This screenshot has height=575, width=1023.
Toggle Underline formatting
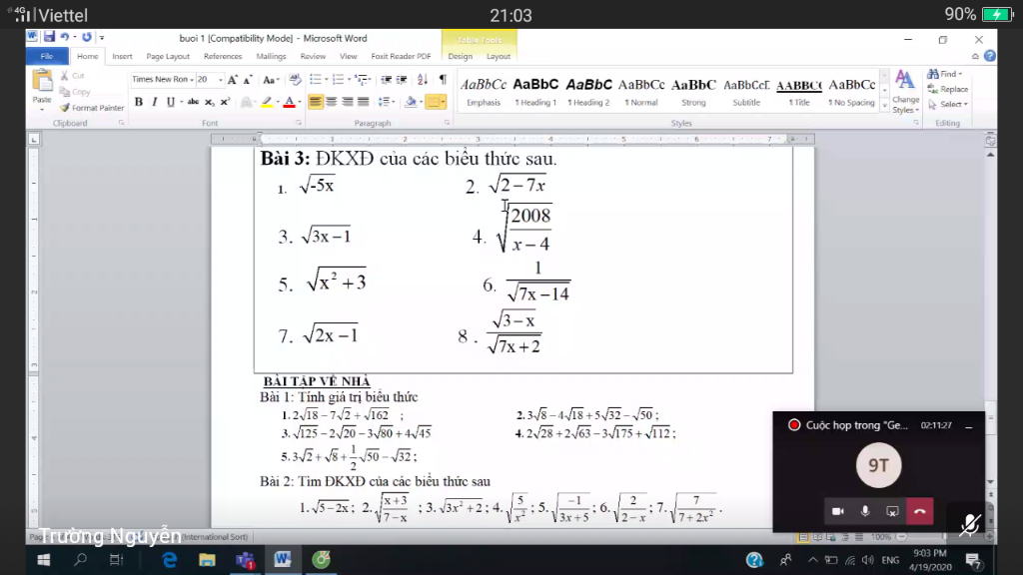pyautogui.click(x=170, y=102)
